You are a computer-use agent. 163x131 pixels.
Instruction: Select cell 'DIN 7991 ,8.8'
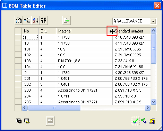click(84, 61)
